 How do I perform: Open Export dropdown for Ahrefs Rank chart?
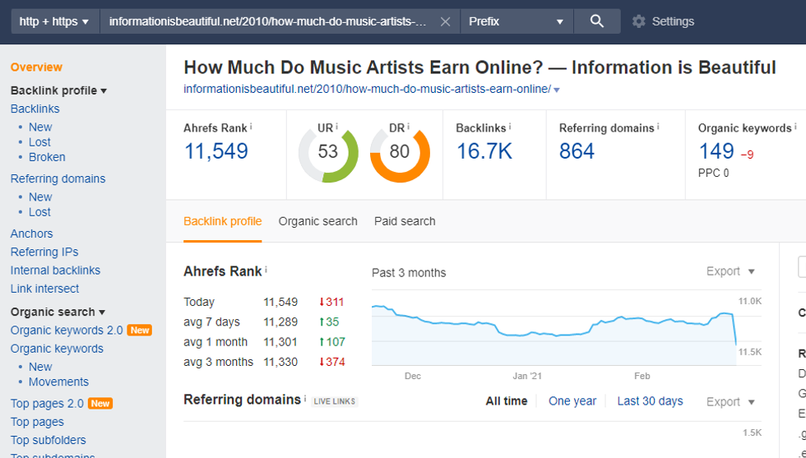tap(730, 271)
